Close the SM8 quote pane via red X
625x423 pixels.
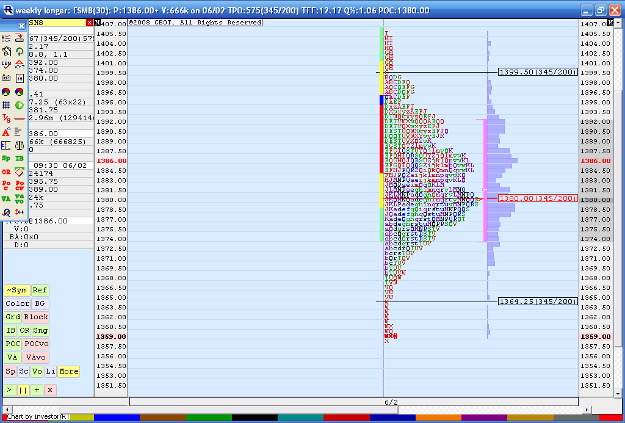coord(90,23)
